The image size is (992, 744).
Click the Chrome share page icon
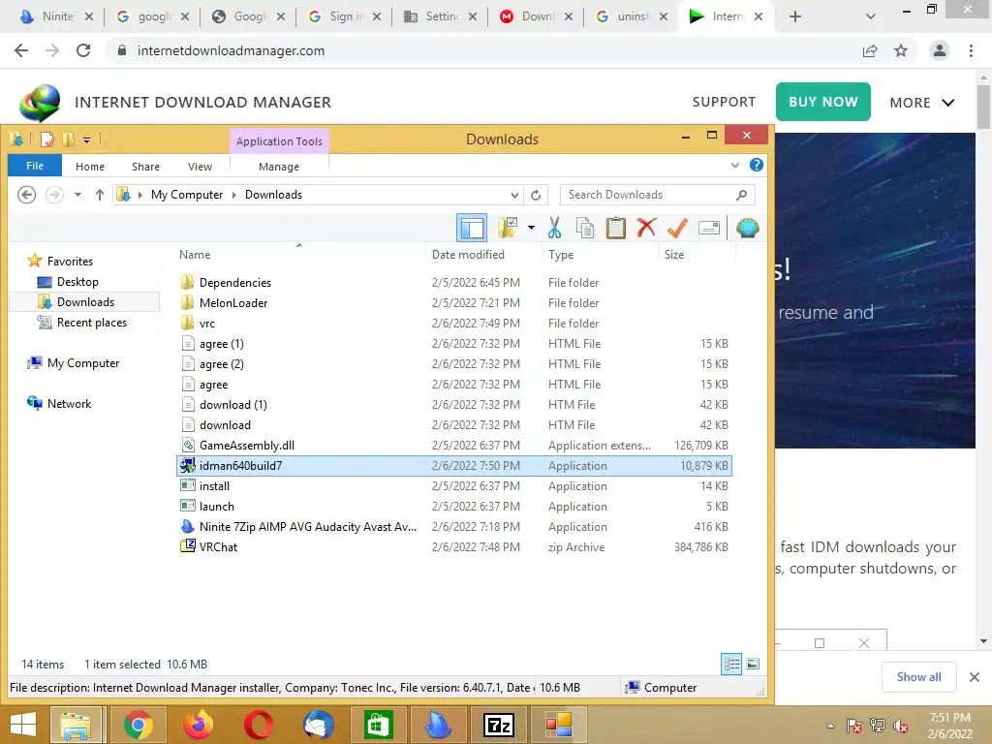870,50
